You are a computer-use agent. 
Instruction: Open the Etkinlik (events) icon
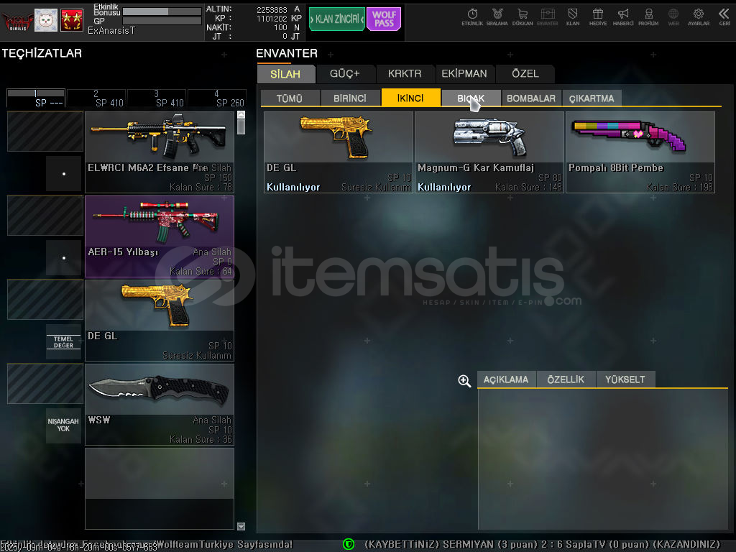472,17
